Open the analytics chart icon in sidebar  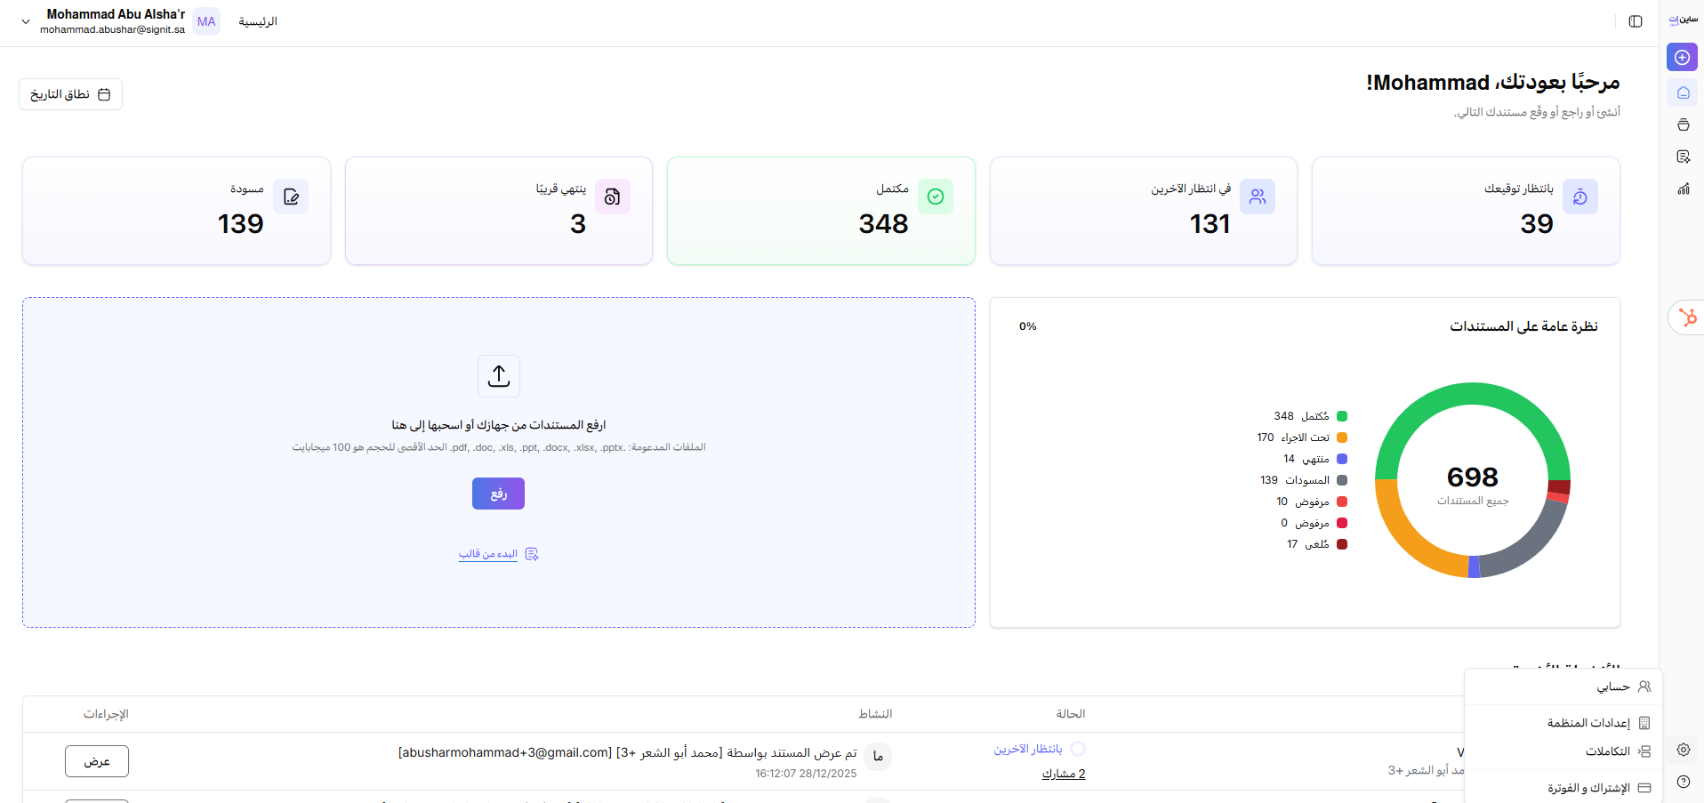[1683, 189]
